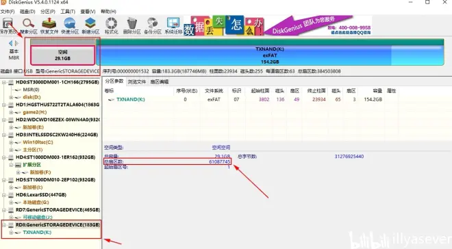The image size is (452, 249).
Task: Start Quick Partition (快速分区)
Action: tap(70, 26)
